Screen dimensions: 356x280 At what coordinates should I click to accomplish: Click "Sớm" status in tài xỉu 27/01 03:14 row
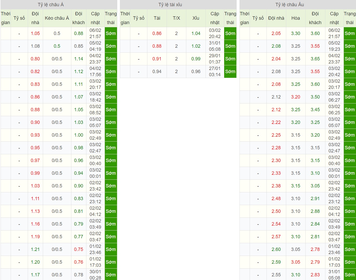[x=230, y=72]
